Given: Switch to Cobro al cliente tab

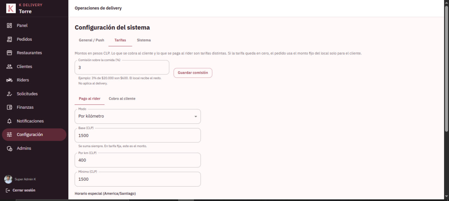Looking at the screenshot, I should [x=122, y=99].
